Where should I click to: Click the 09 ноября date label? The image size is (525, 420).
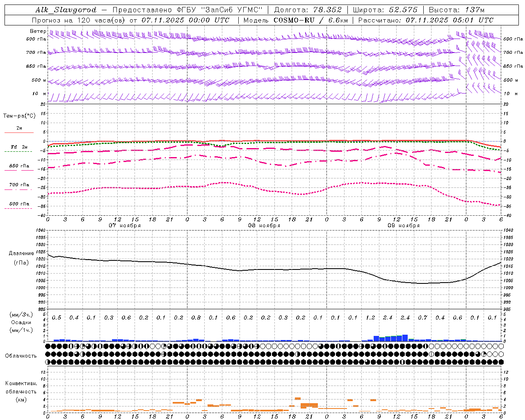click(x=404, y=226)
